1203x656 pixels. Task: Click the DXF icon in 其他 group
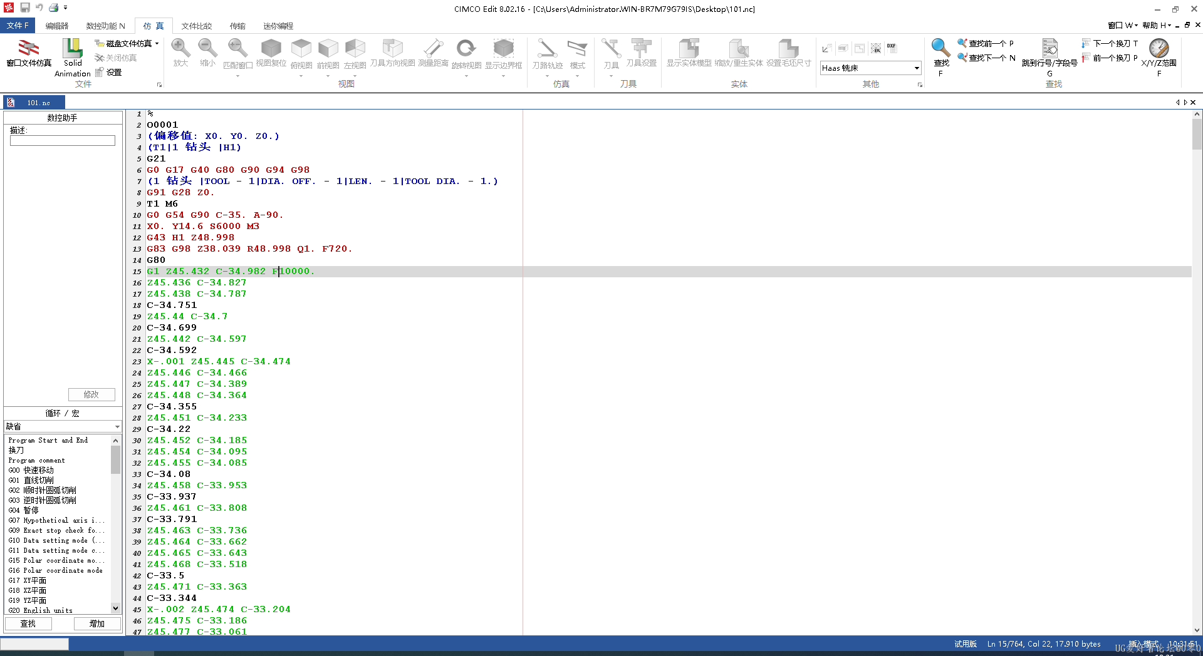[x=892, y=47]
